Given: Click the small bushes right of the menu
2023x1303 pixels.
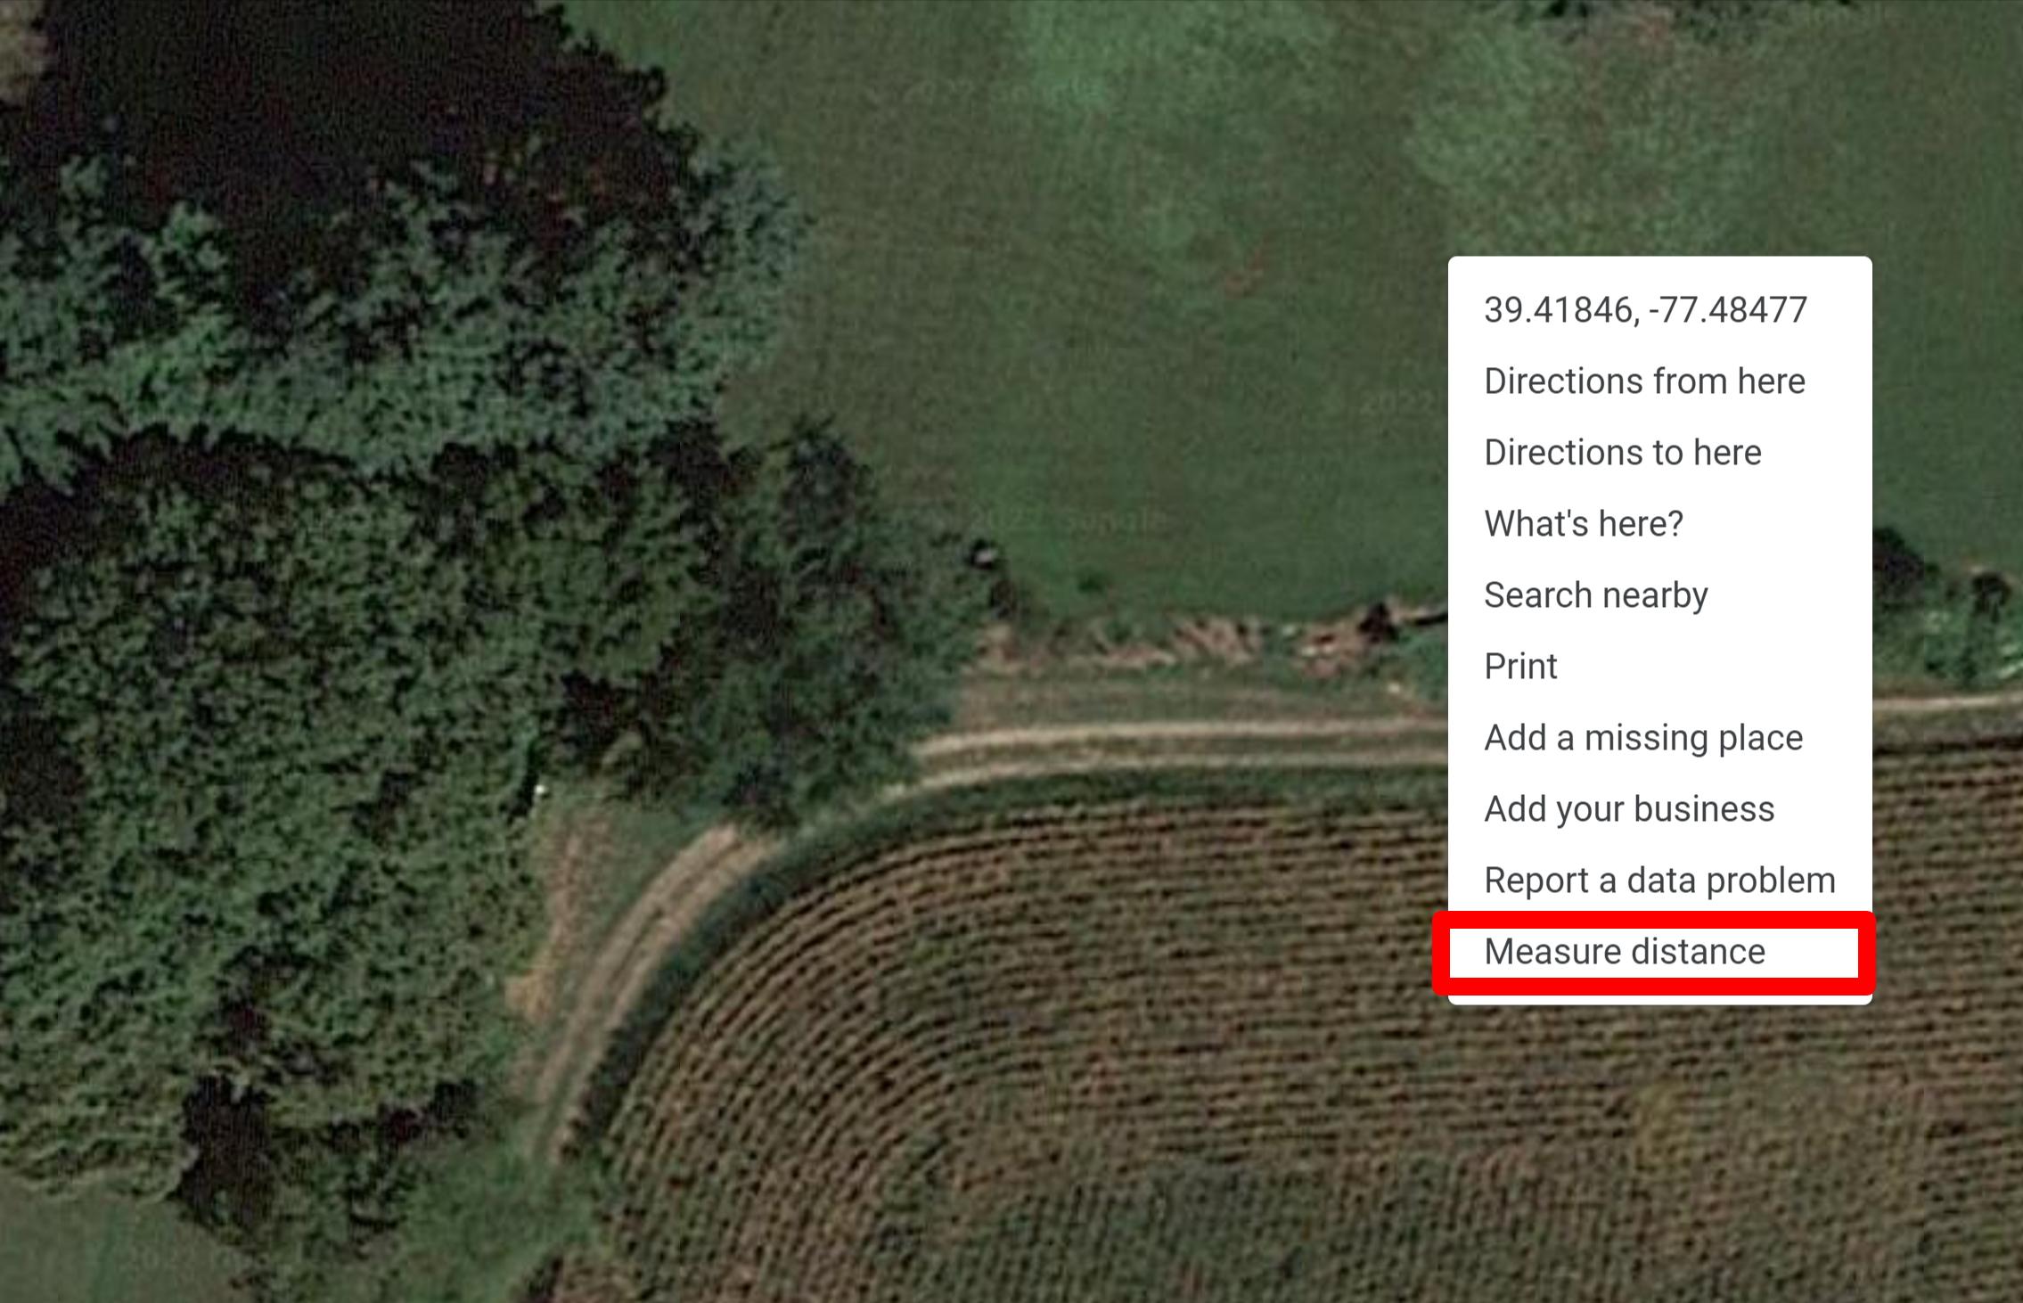Looking at the screenshot, I should point(1947,606).
